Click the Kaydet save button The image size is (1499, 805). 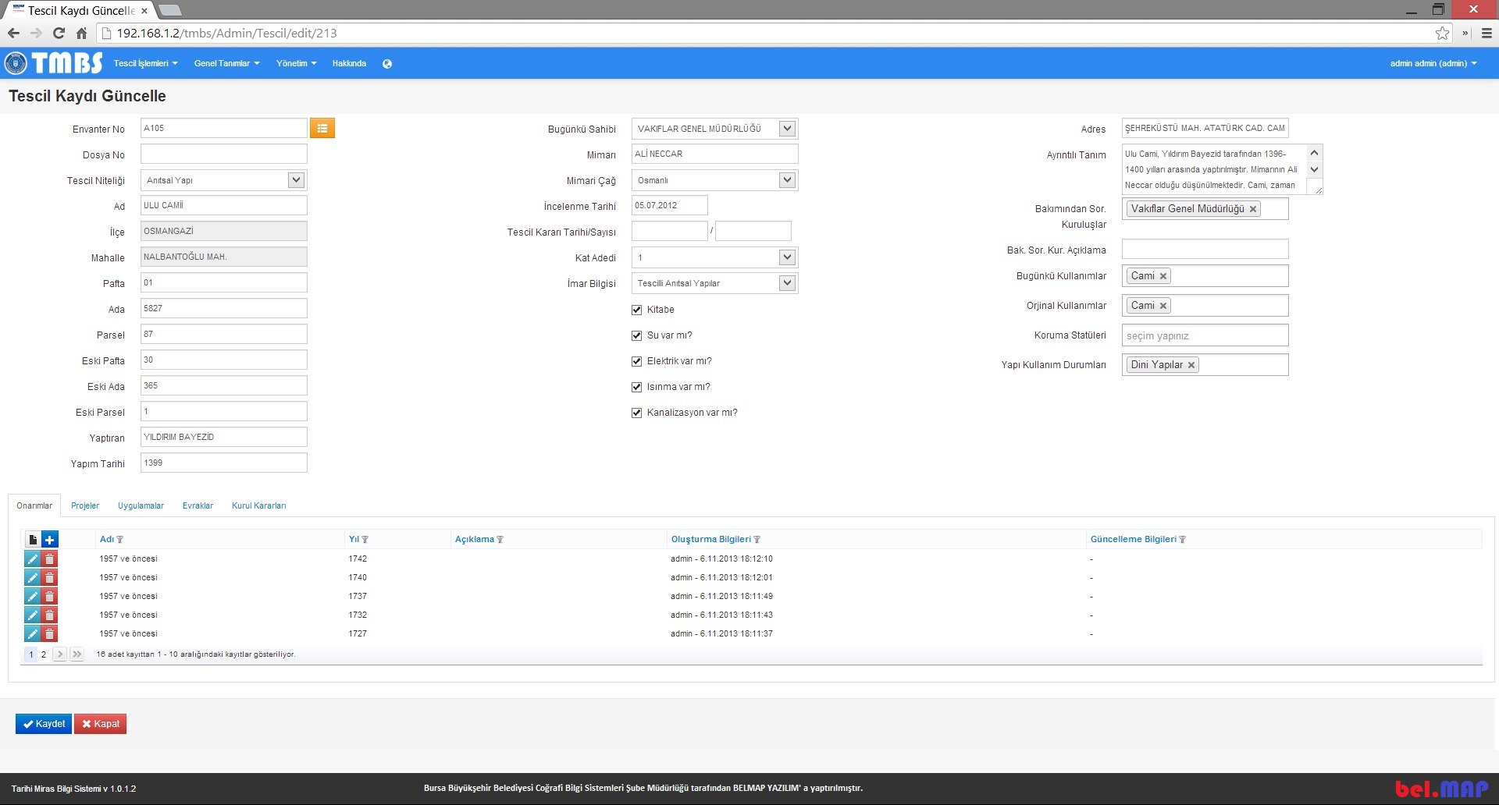(x=44, y=724)
